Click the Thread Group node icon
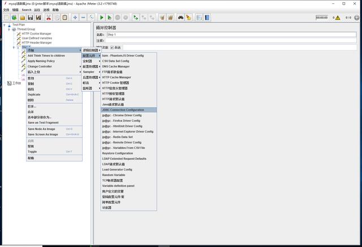Screen dimensions: 362x247 (14, 29)
